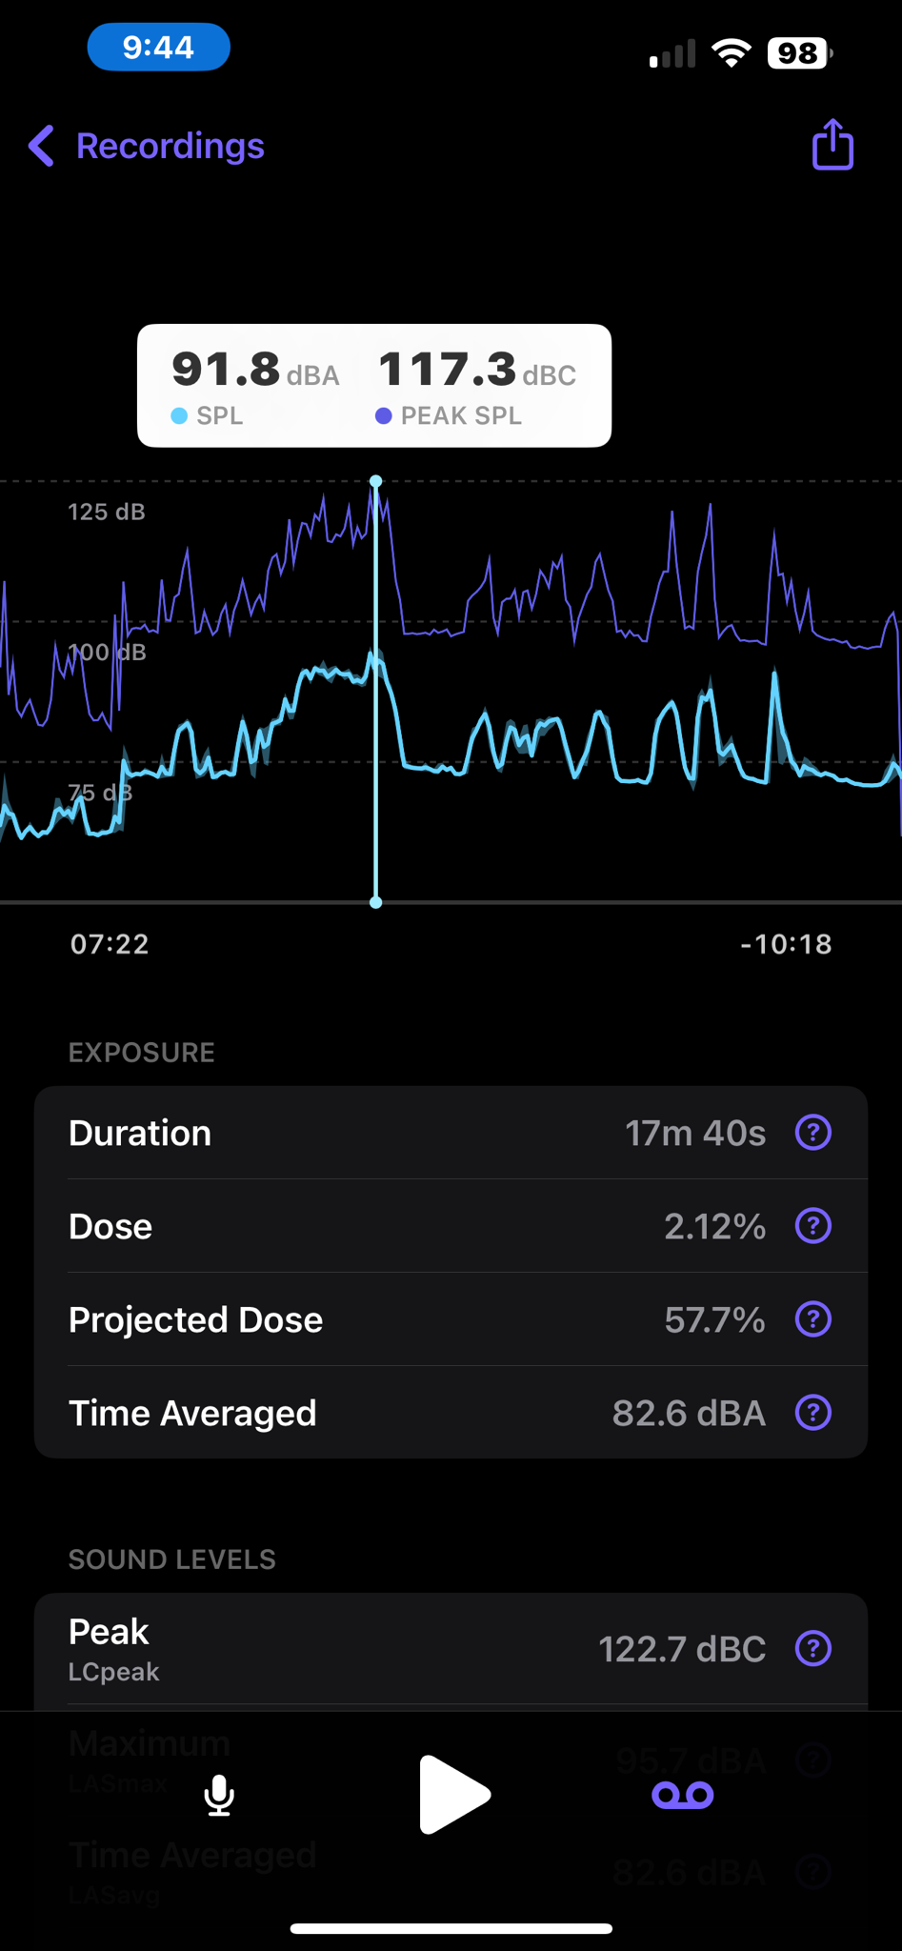Tap the share icon at top right
902x1951 pixels.
(832, 145)
